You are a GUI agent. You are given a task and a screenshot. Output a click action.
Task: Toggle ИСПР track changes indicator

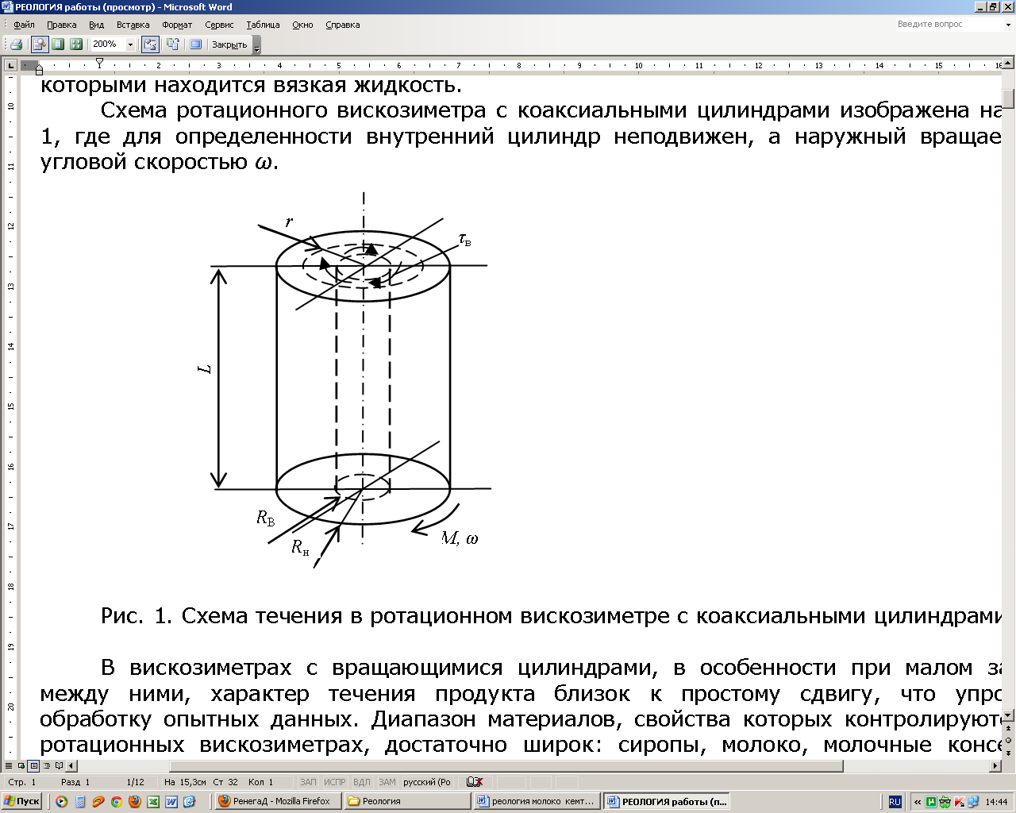point(335,782)
